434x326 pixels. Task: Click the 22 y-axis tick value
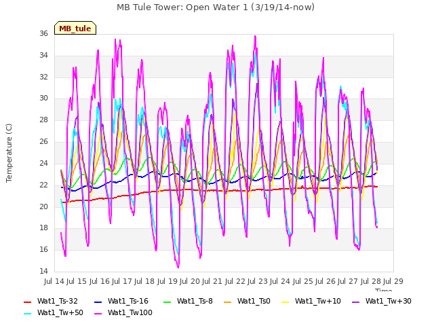pos(43,185)
